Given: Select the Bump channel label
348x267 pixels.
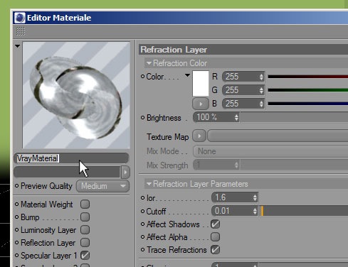Looking at the screenshot, I should [30, 217].
